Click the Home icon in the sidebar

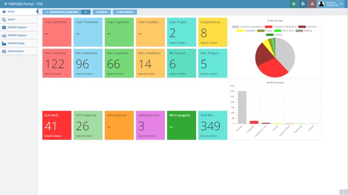click(x=4, y=11)
